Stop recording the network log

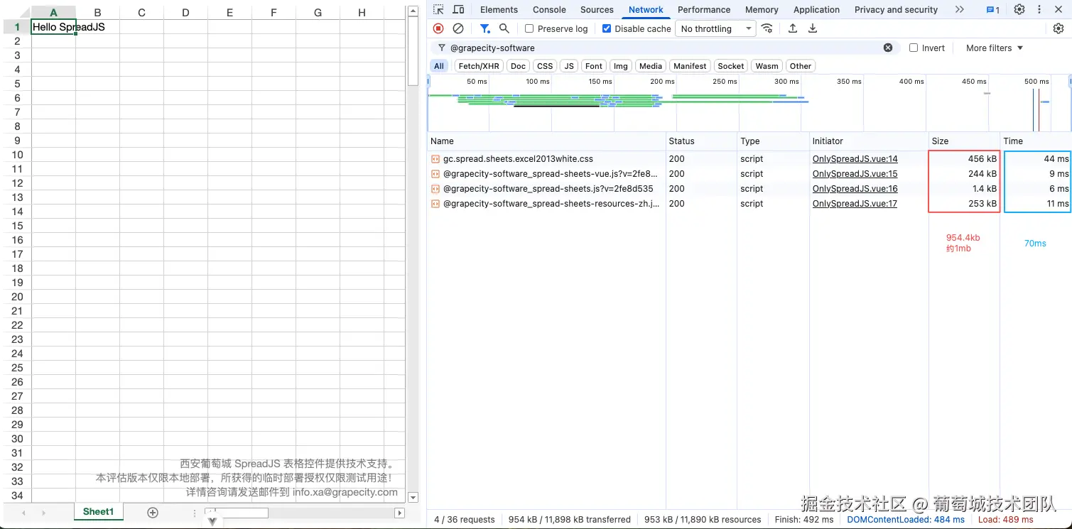tap(438, 28)
